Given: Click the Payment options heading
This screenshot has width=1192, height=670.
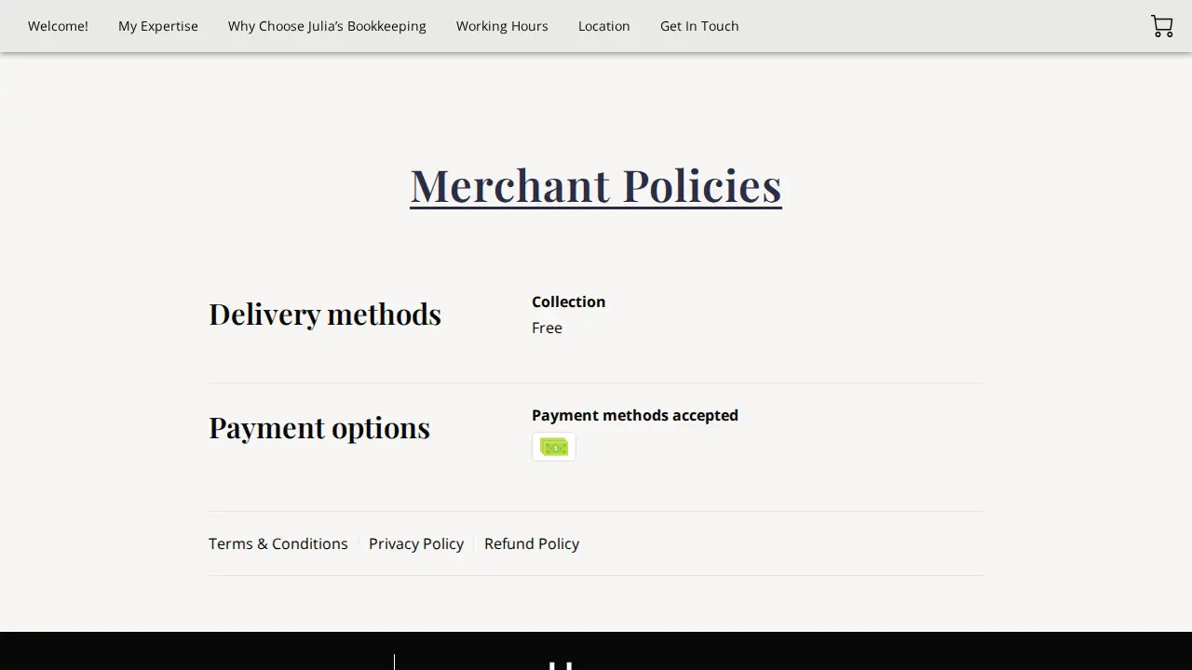Looking at the screenshot, I should pos(319,427).
